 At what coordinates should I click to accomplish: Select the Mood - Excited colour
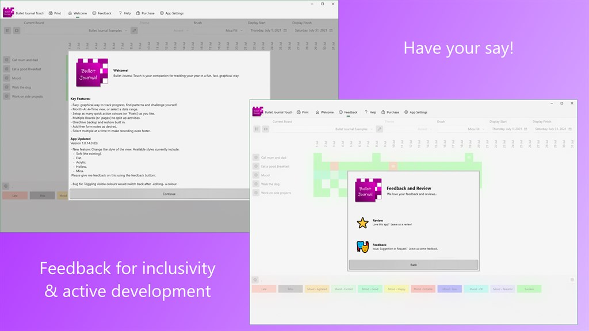point(343,289)
